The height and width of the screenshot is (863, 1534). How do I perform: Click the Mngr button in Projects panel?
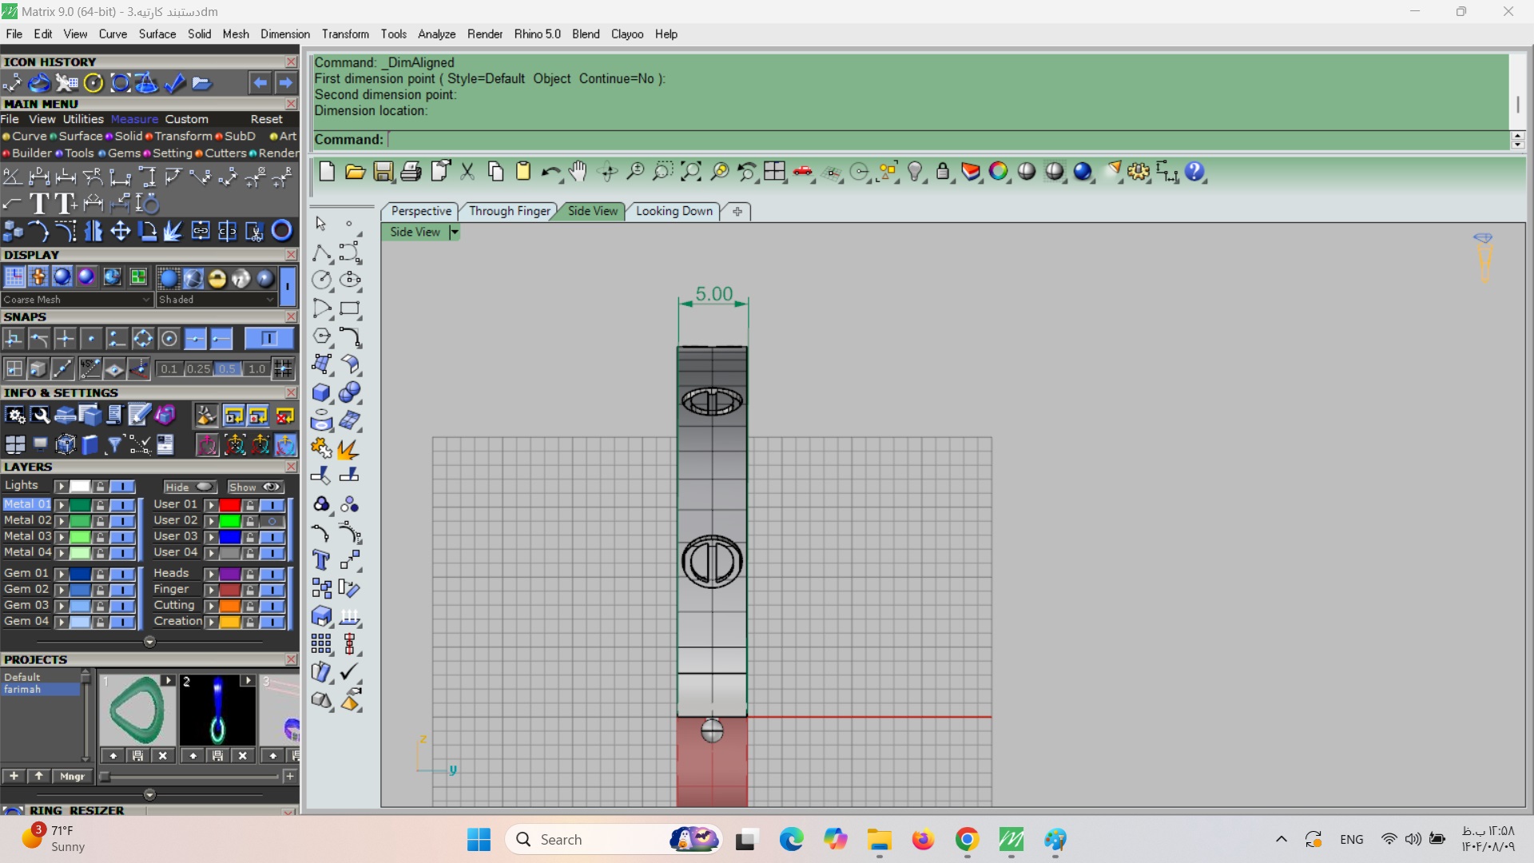coord(72,777)
